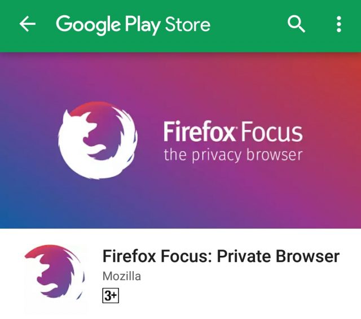Click "the privacy browser" tagline text
Image resolution: width=361 pixels, height=319 pixels.
point(233,155)
